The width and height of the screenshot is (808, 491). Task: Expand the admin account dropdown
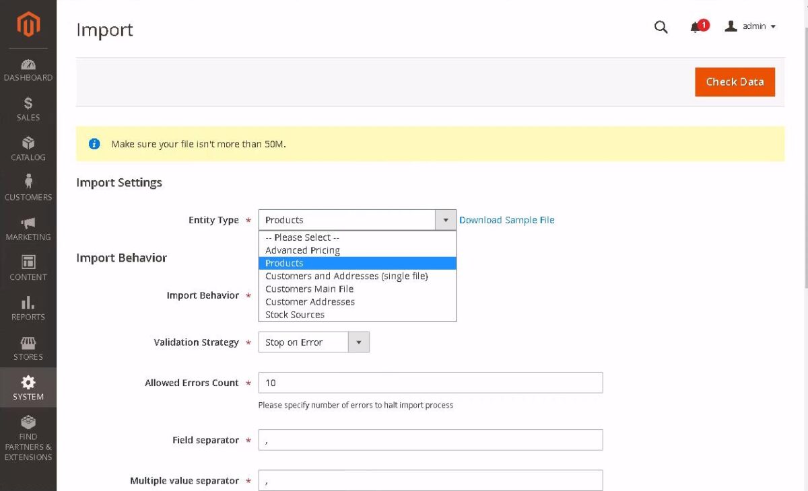[x=751, y=26]
